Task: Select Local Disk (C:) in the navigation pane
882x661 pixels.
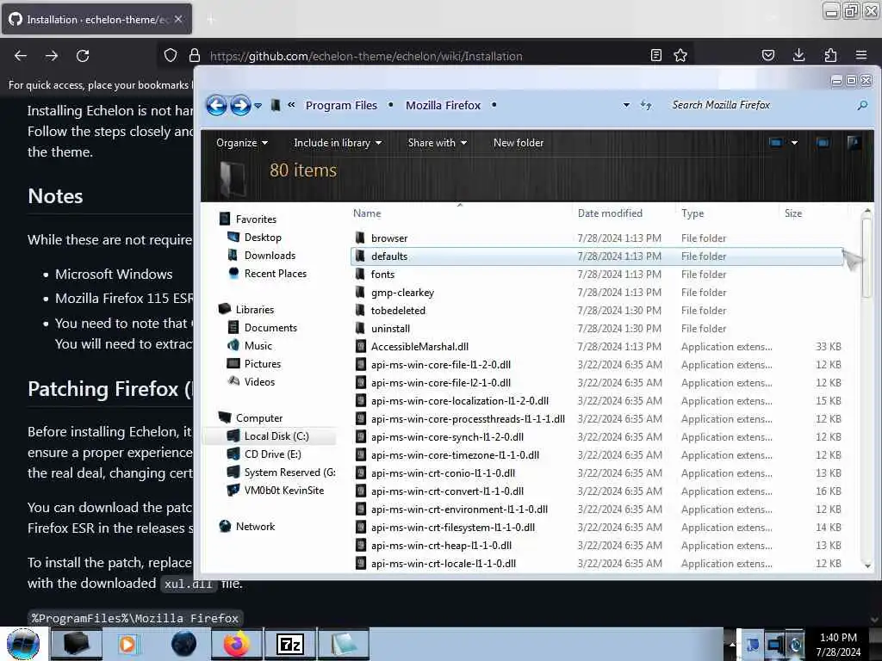Action: point(269,436)
